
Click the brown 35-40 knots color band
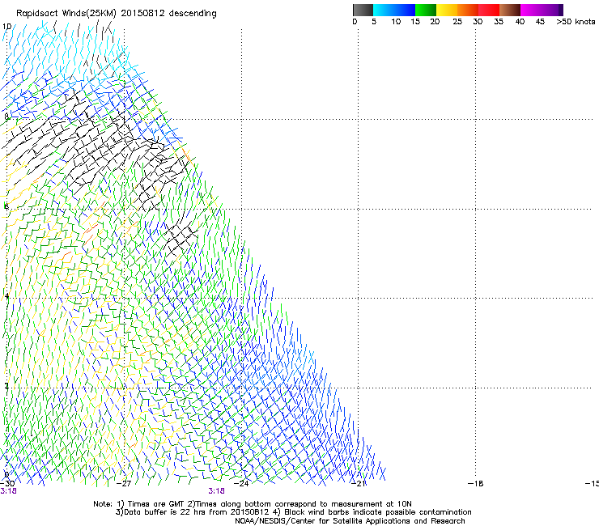point(510,10)
